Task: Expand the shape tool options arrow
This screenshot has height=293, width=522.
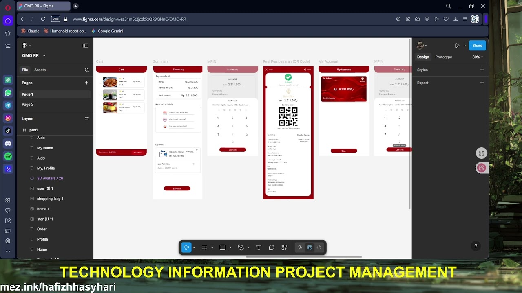Action: (x=230, y=248)
